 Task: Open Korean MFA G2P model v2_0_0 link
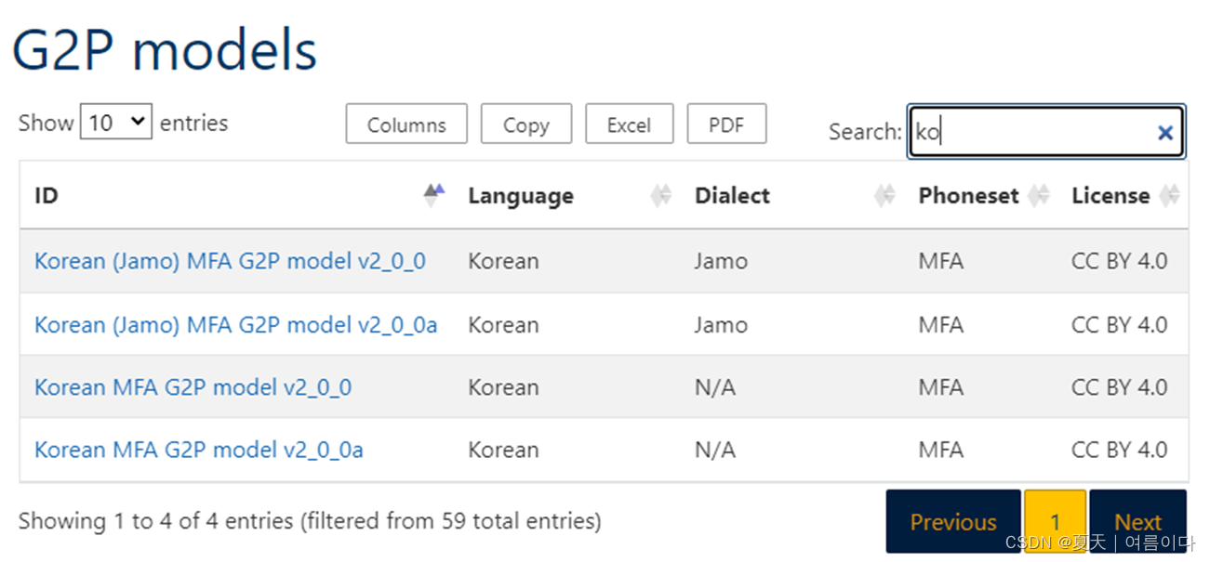[x=193, y=387]
